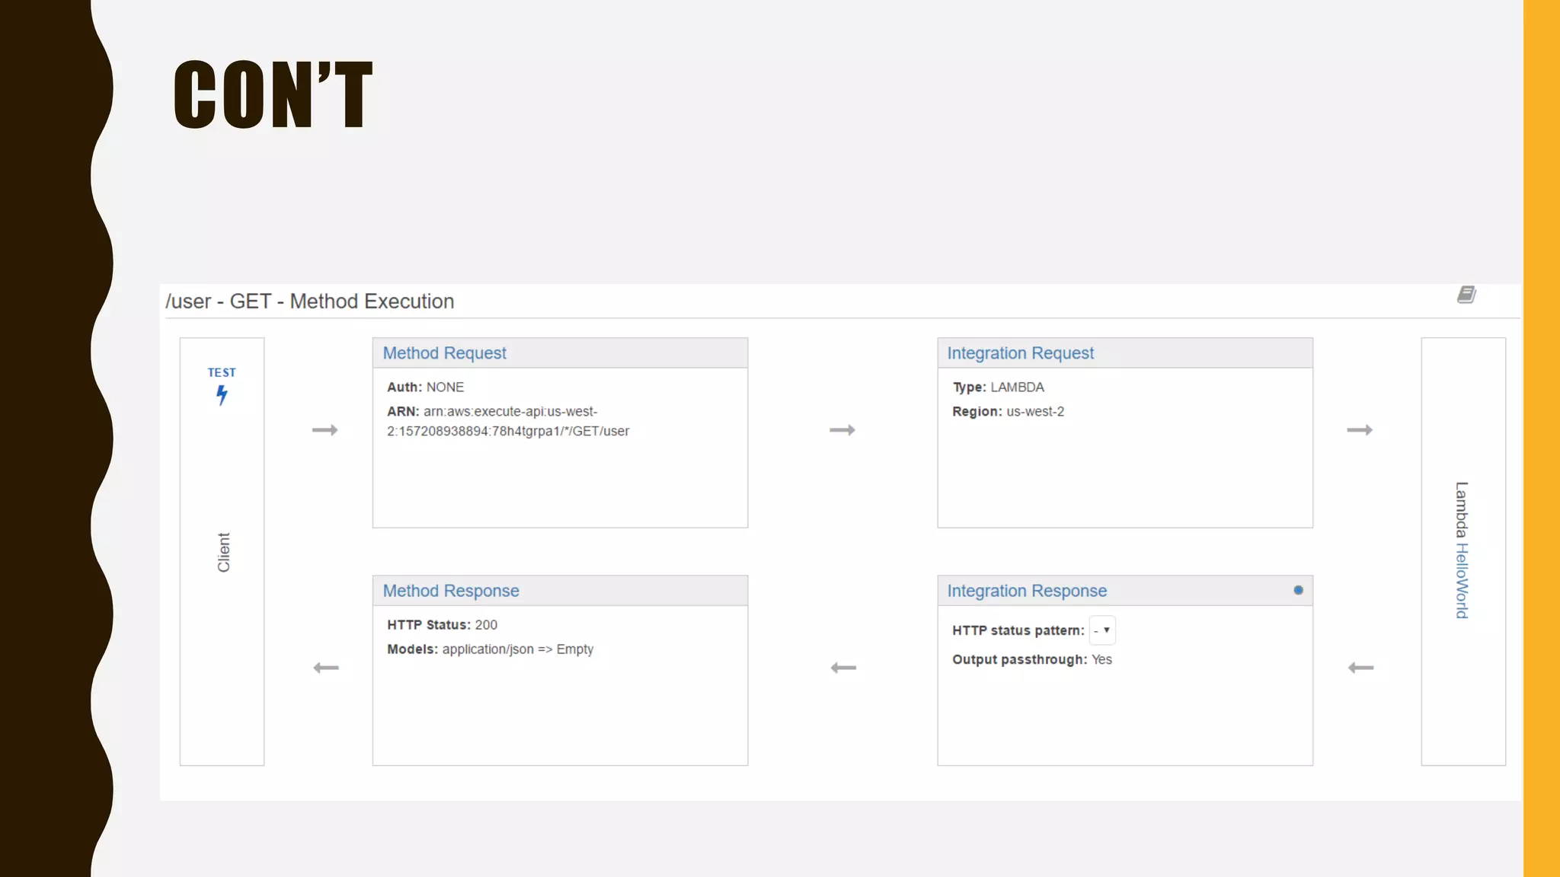Open the Method Request settings link

pyautogui.click(x=444, y=353)
